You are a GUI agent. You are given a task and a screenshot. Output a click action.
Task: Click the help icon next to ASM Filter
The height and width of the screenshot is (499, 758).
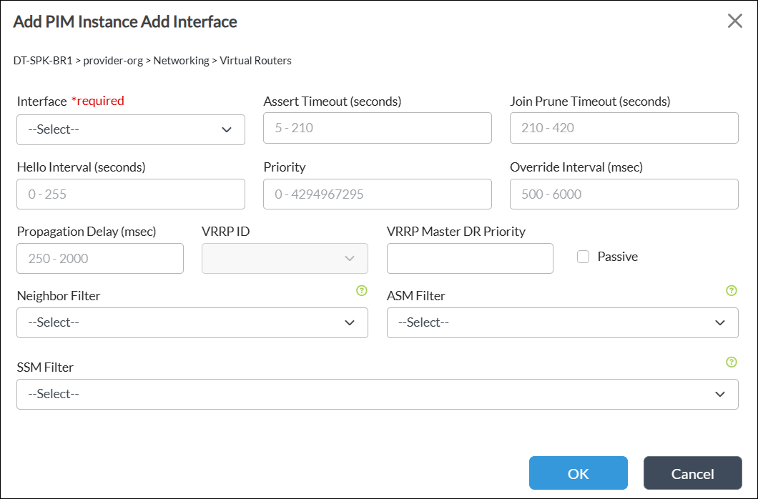click(x=732, y=291)
